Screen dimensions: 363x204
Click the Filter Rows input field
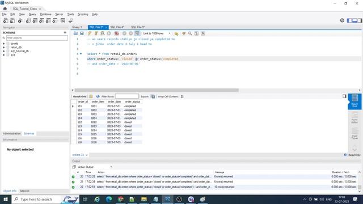127,96
